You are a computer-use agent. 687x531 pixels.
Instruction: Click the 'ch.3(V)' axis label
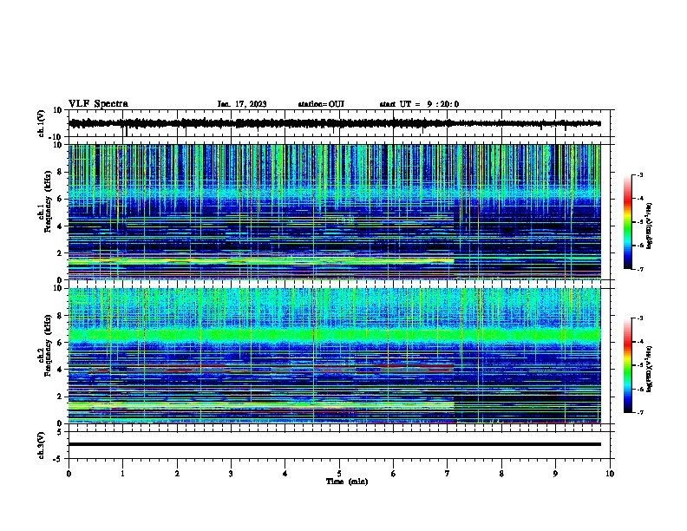pos(42,445)
